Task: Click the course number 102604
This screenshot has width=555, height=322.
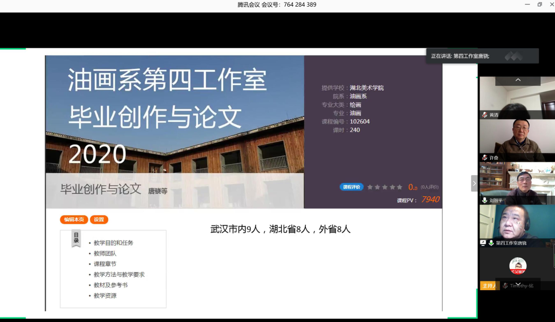Action: point(360,121)
